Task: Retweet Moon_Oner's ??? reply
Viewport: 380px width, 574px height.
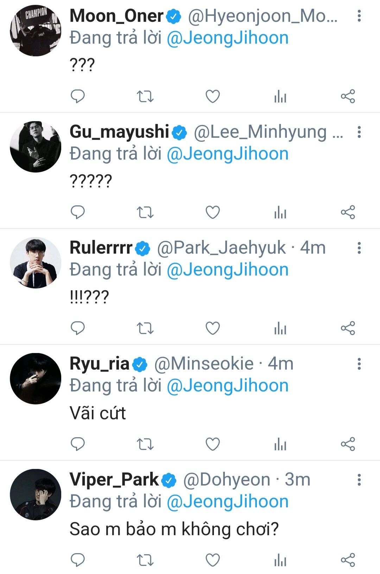Action: point(145,96)
